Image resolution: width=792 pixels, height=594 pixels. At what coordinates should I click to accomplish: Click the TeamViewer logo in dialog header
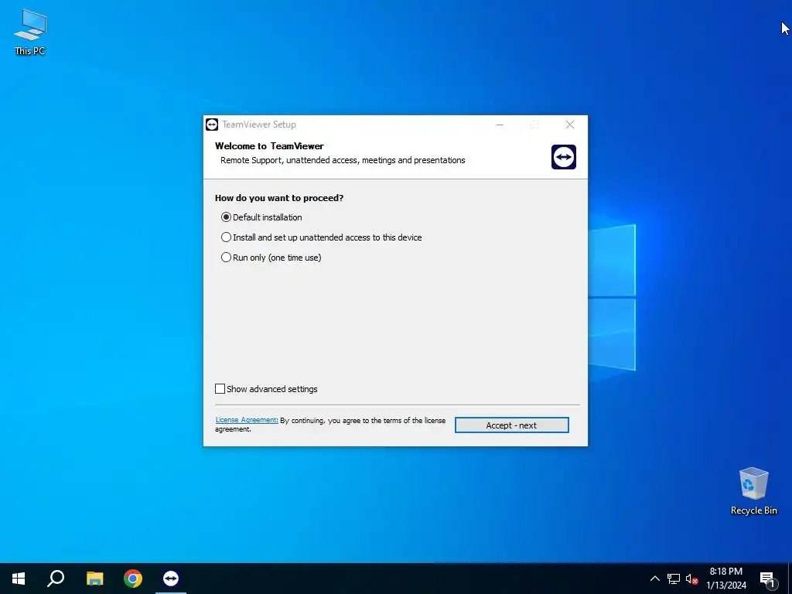(x=564, y=157)
